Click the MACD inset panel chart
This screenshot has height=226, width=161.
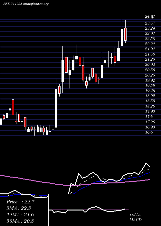[89, 210]
